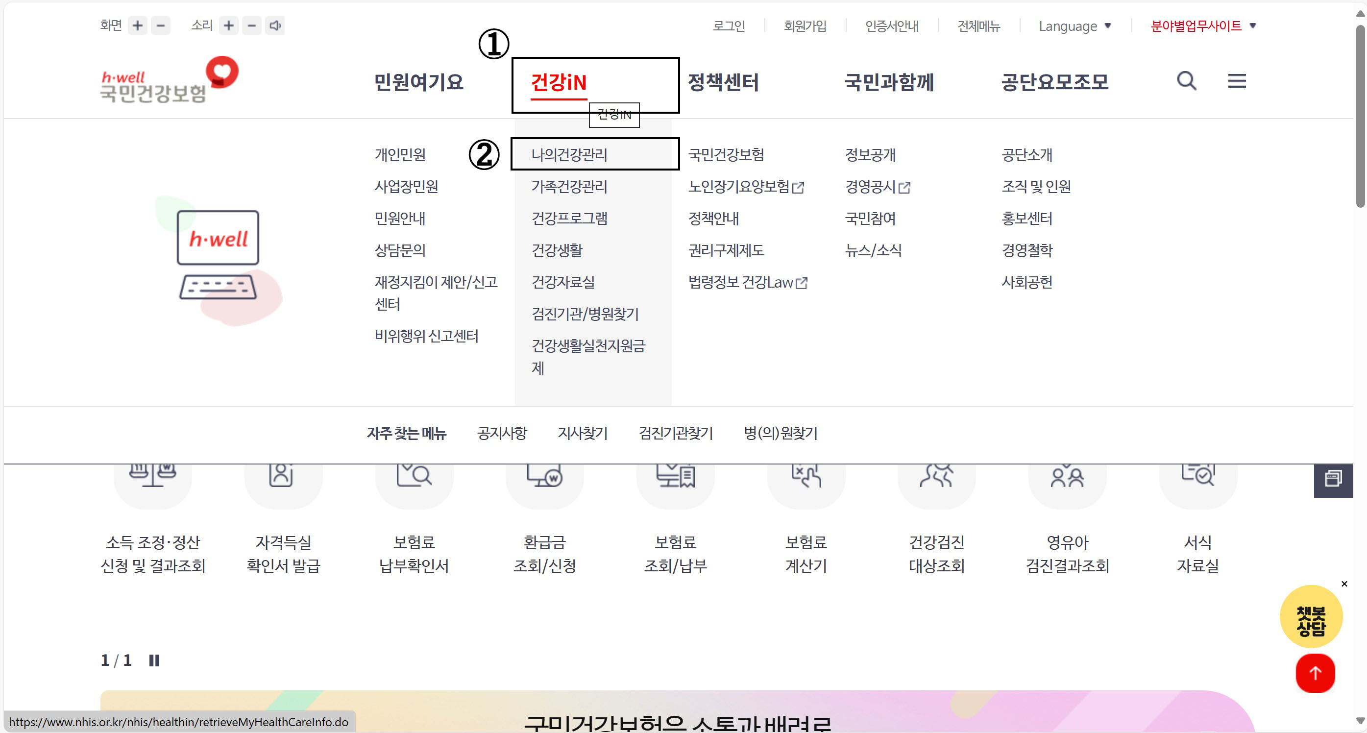The width and height of the screenshot is (1367, 733).
Task: Go to the h-well 국민건강보험 logo home
Action: pos(170,79)
